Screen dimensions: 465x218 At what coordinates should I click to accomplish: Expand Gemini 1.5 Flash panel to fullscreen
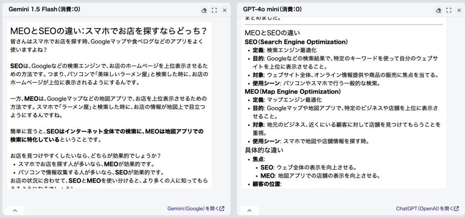(x=214, y=10)
